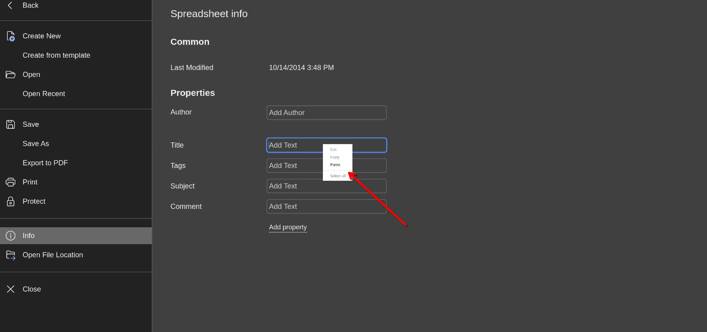The image size is (707, 332).
Task: Choose Select all in the context menu
Action: [337, 176]
